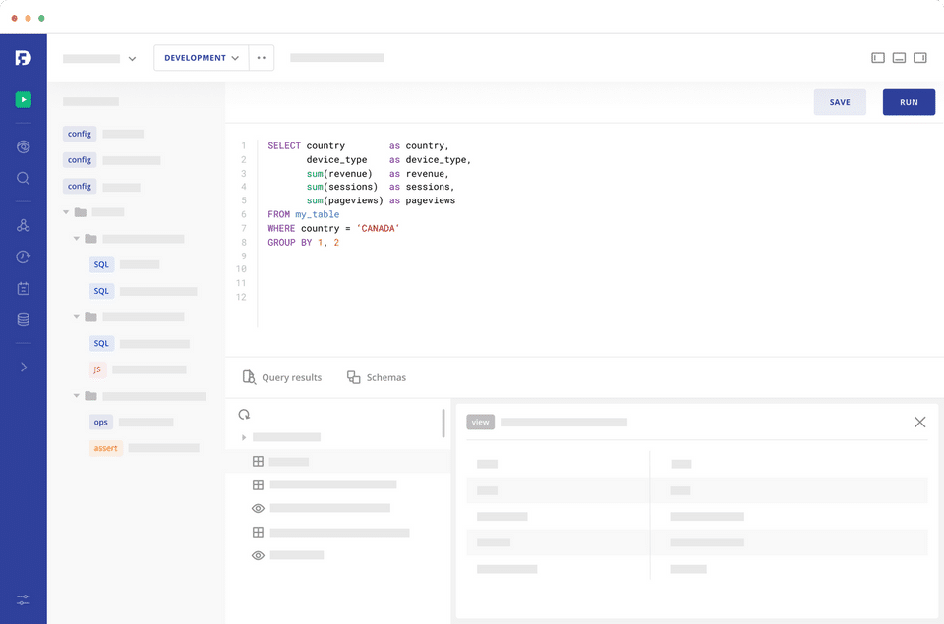The image size is (944, 624).
Task: Toggle left panel layout icon
Action: click(x=878, y=58)
